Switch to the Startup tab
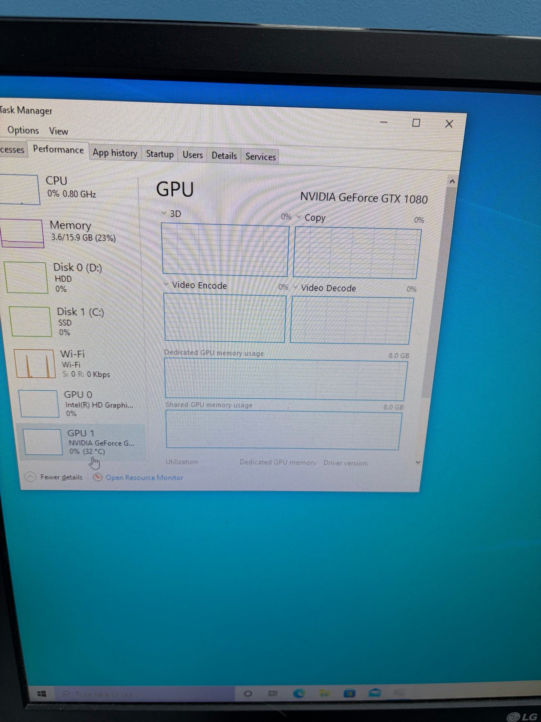The image size is (541, 722). click(x=160, y=154)
